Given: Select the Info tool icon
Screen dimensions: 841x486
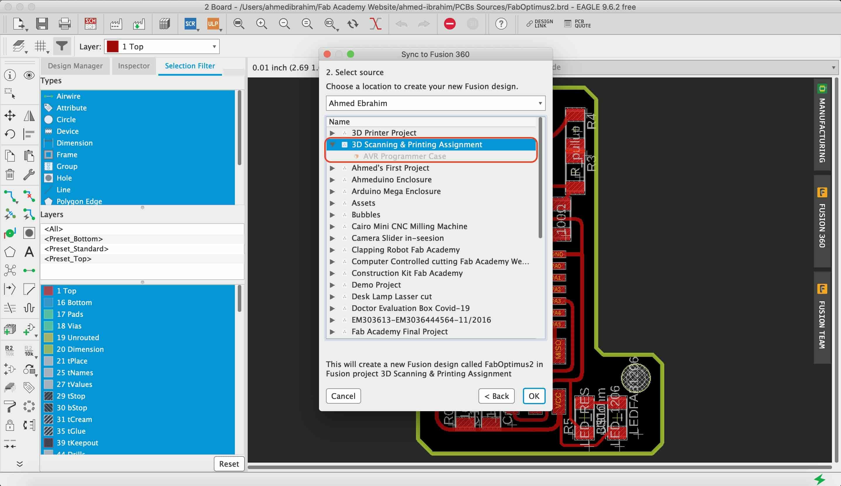Looking at the screenshot, I should coord(10,75).
